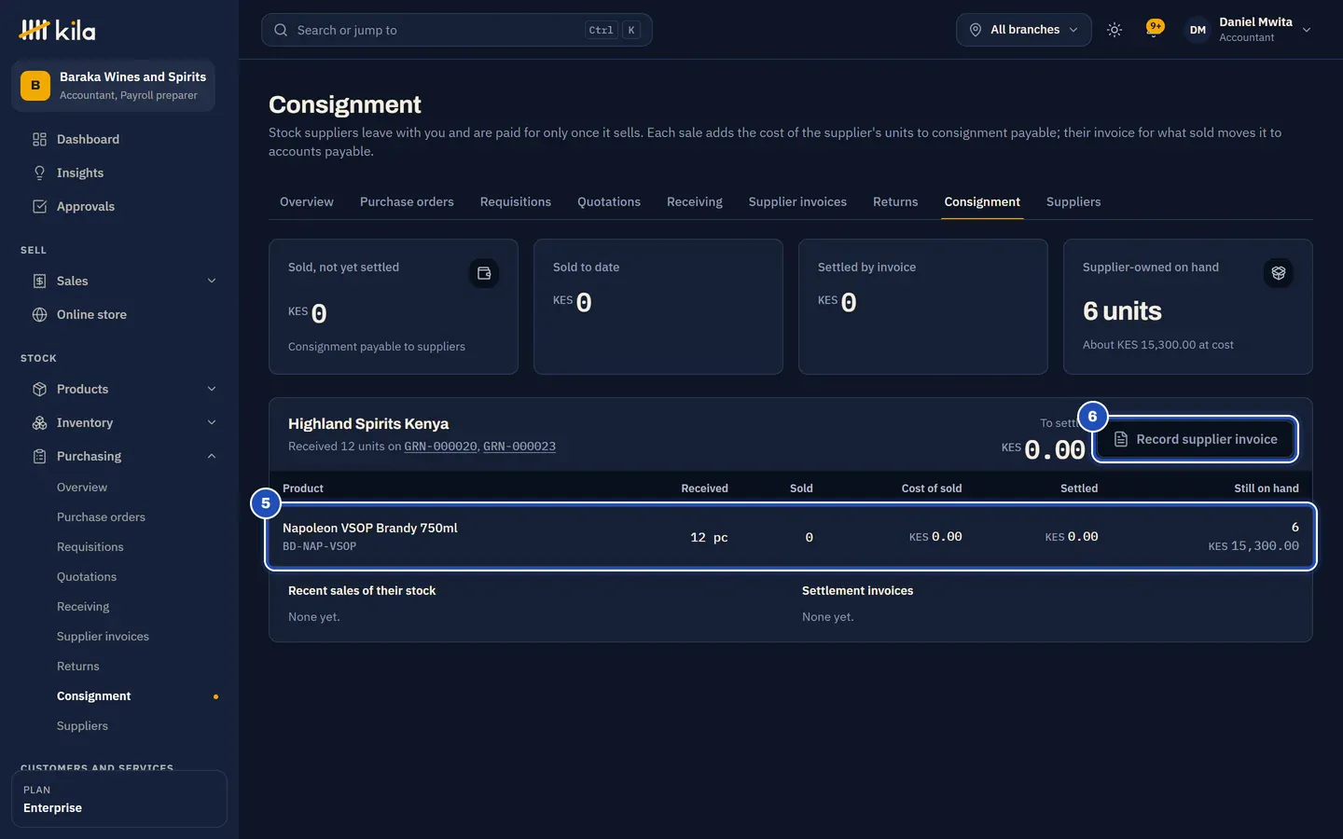Click the Insights lightbulb icon
The width and height of the screenshot is (1343, 839).
pyautogui.click(x=39, y=172)
